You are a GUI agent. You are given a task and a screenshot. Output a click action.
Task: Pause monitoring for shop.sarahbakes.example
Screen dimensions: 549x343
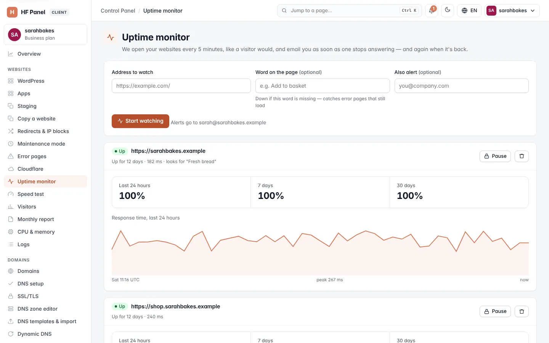point(495,311)
